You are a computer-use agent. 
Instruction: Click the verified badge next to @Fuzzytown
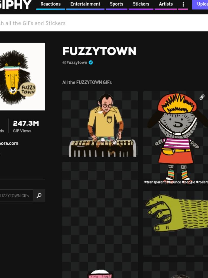(x=91, y=62)
